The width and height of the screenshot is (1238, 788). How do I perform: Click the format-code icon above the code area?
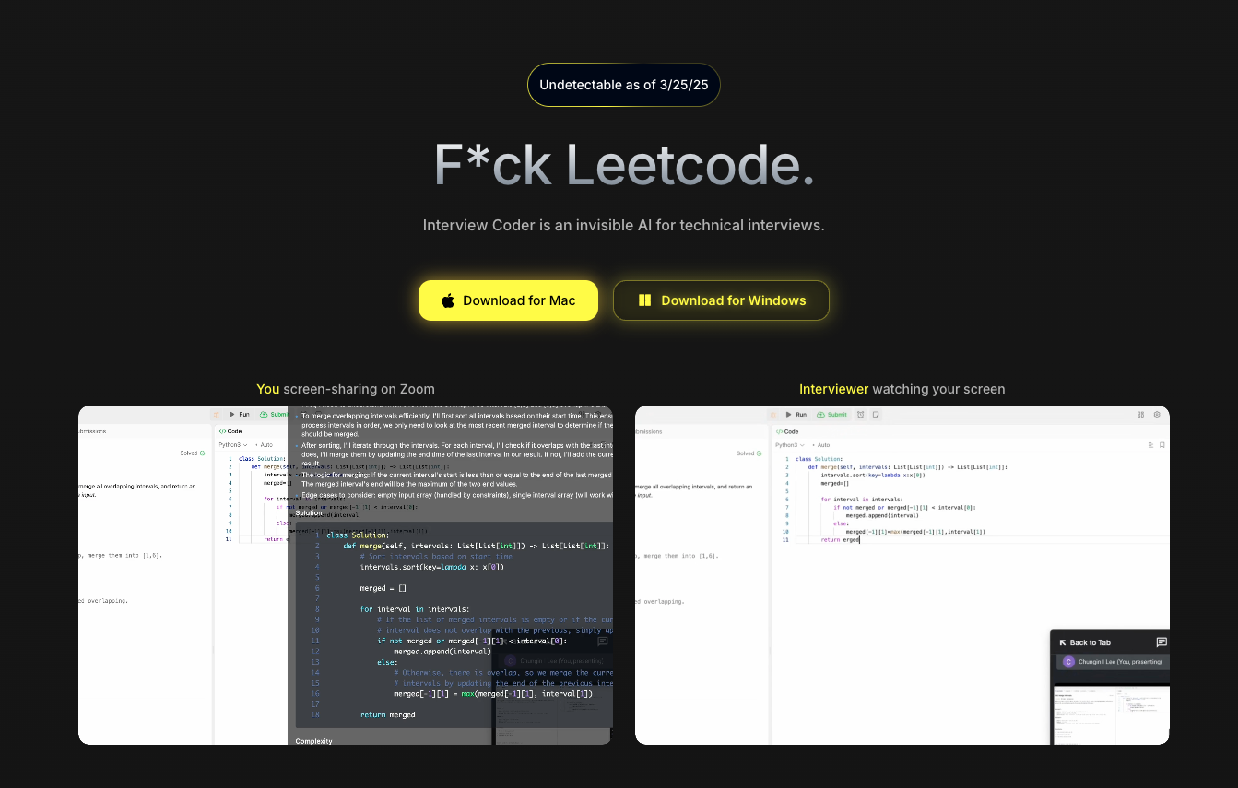[1150, 444]
